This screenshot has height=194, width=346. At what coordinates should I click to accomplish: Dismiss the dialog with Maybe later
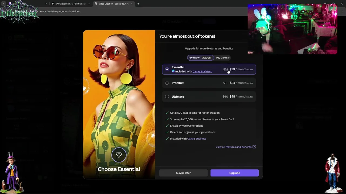click(x=183, y=173)
